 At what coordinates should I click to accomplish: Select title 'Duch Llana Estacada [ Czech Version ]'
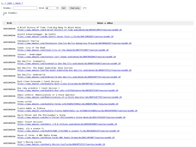pyautogui.click(x=40, y=82)
